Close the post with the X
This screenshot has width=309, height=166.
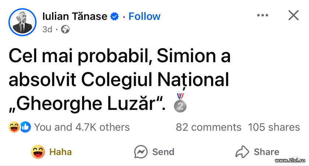tap(293, 15)
